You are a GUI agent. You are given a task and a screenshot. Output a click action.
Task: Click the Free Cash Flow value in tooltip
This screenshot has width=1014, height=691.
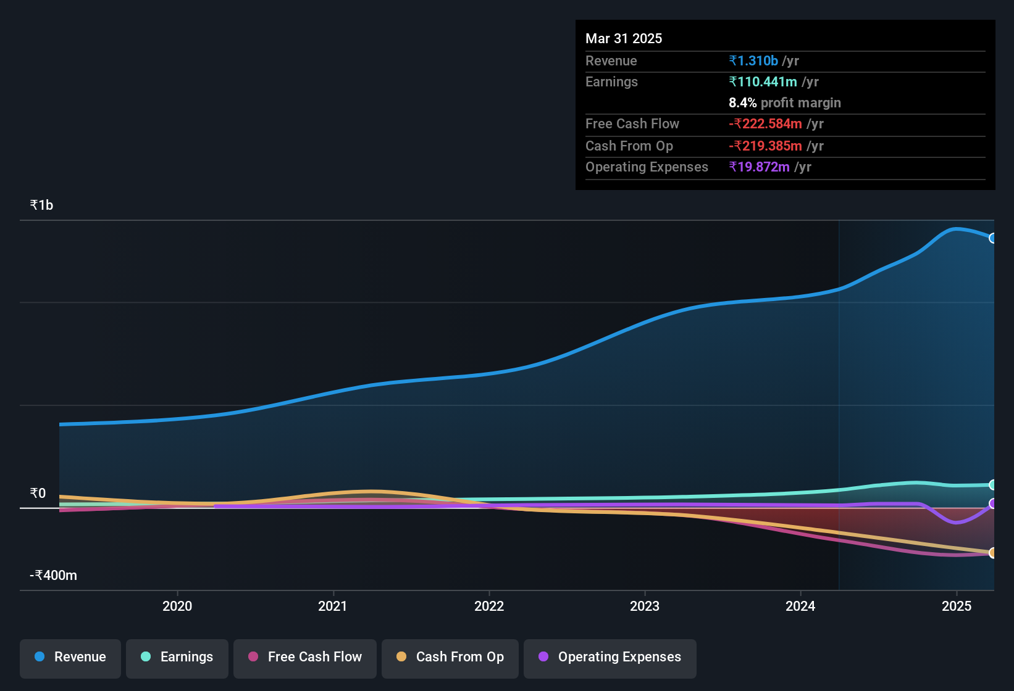point(765,123)
